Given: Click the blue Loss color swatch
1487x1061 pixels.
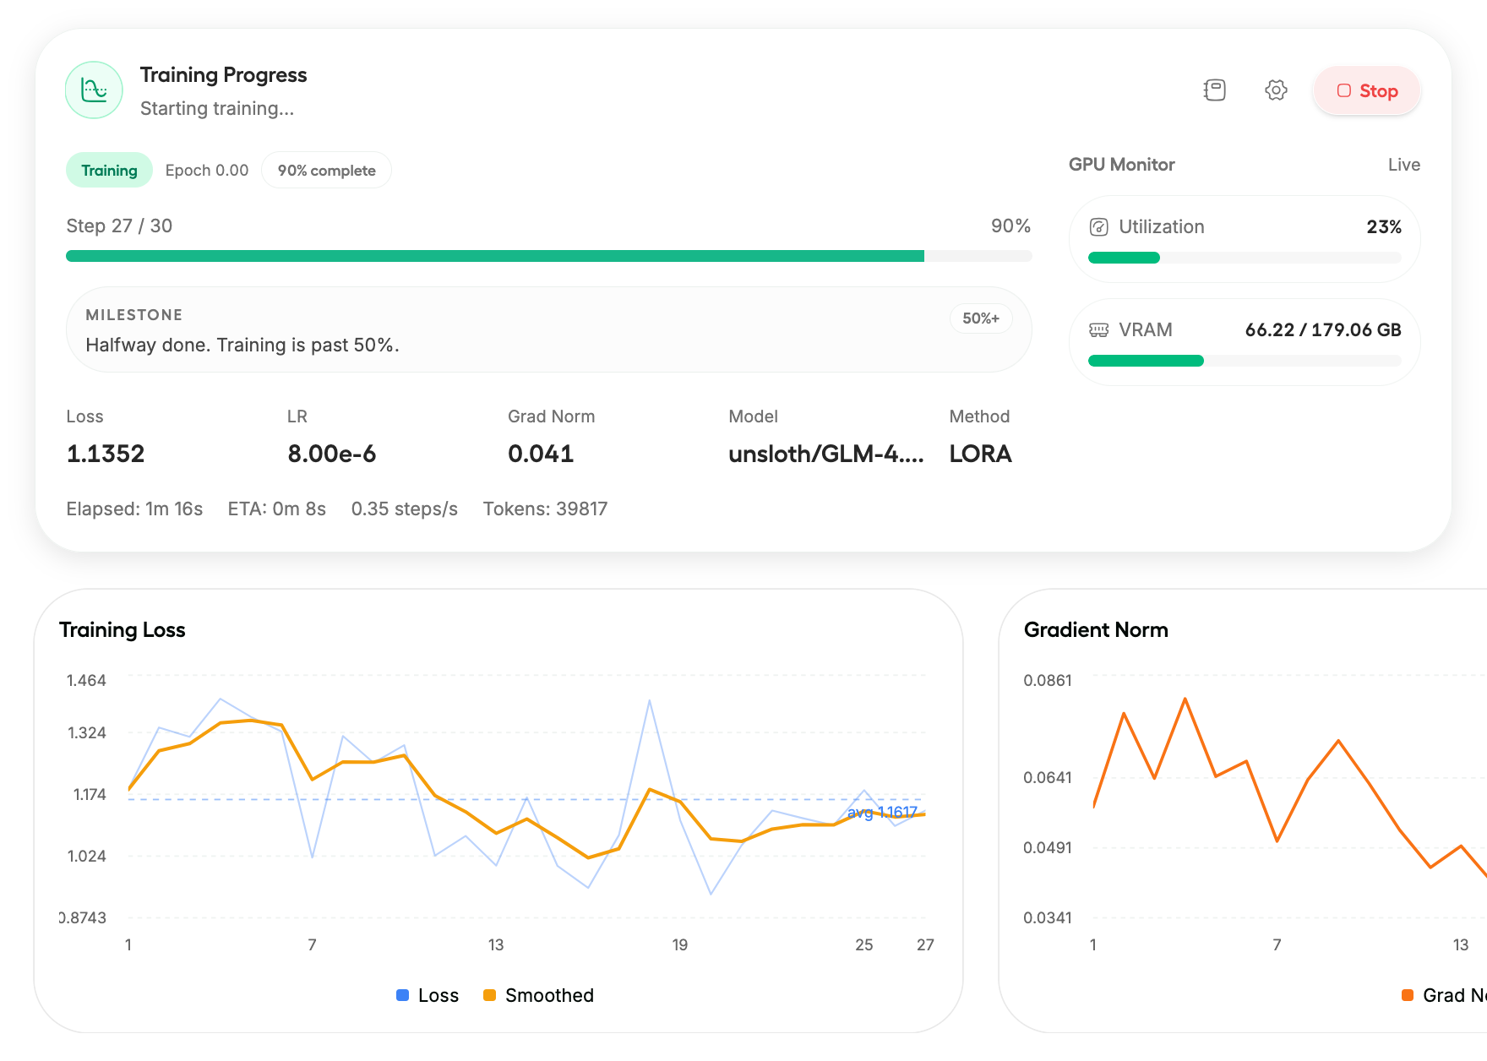Looking at the screenshot, I should tap(401, 995).
